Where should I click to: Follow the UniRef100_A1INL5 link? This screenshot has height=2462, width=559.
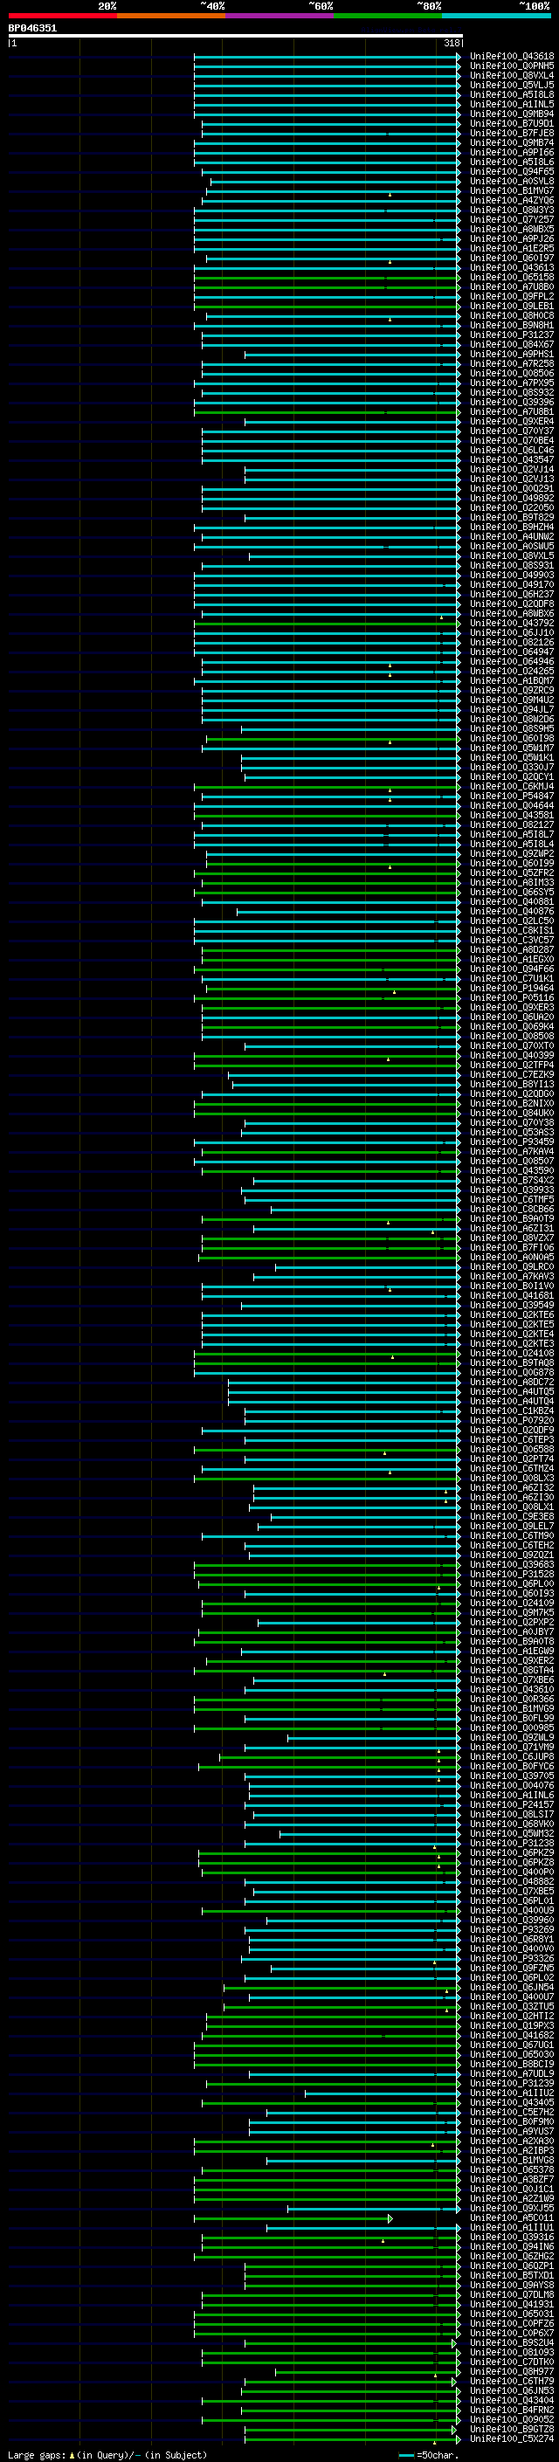pos(511,104)
